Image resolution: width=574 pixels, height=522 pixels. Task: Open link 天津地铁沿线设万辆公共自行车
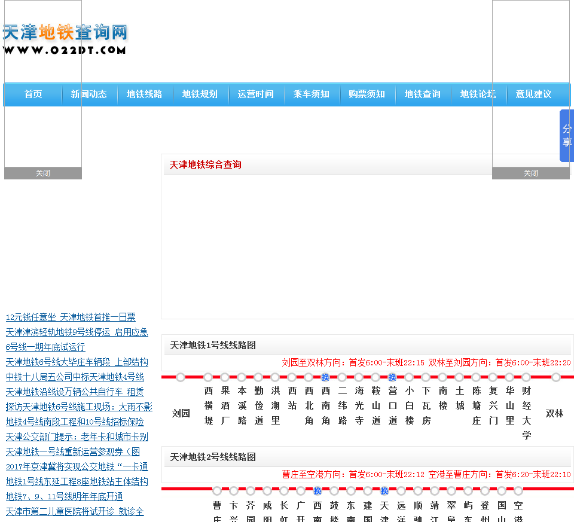(75, 392)
